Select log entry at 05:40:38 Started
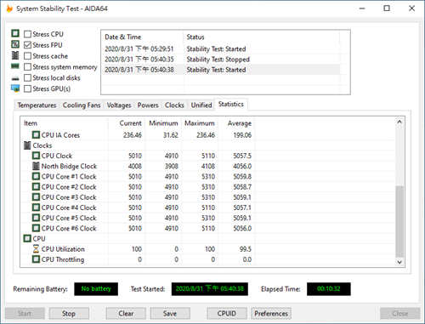425x324 pixels. pos(221,70)
